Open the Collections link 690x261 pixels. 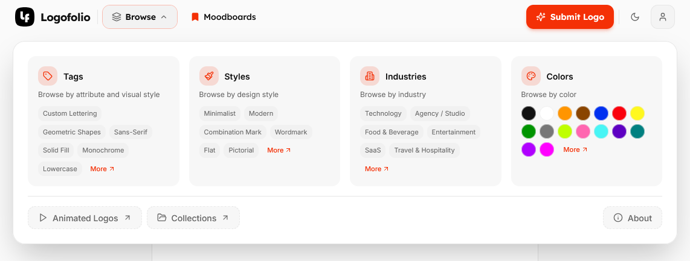[193, 218]
